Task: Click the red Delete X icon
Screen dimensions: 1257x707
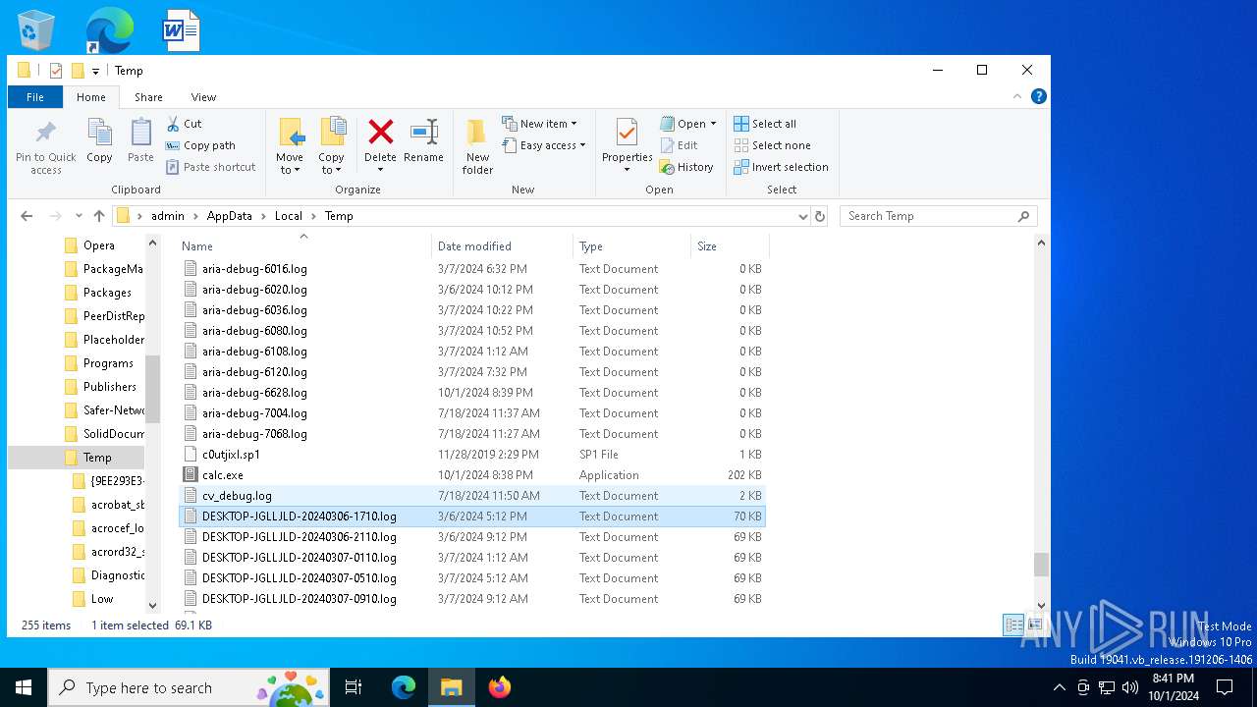Action: 380,132
